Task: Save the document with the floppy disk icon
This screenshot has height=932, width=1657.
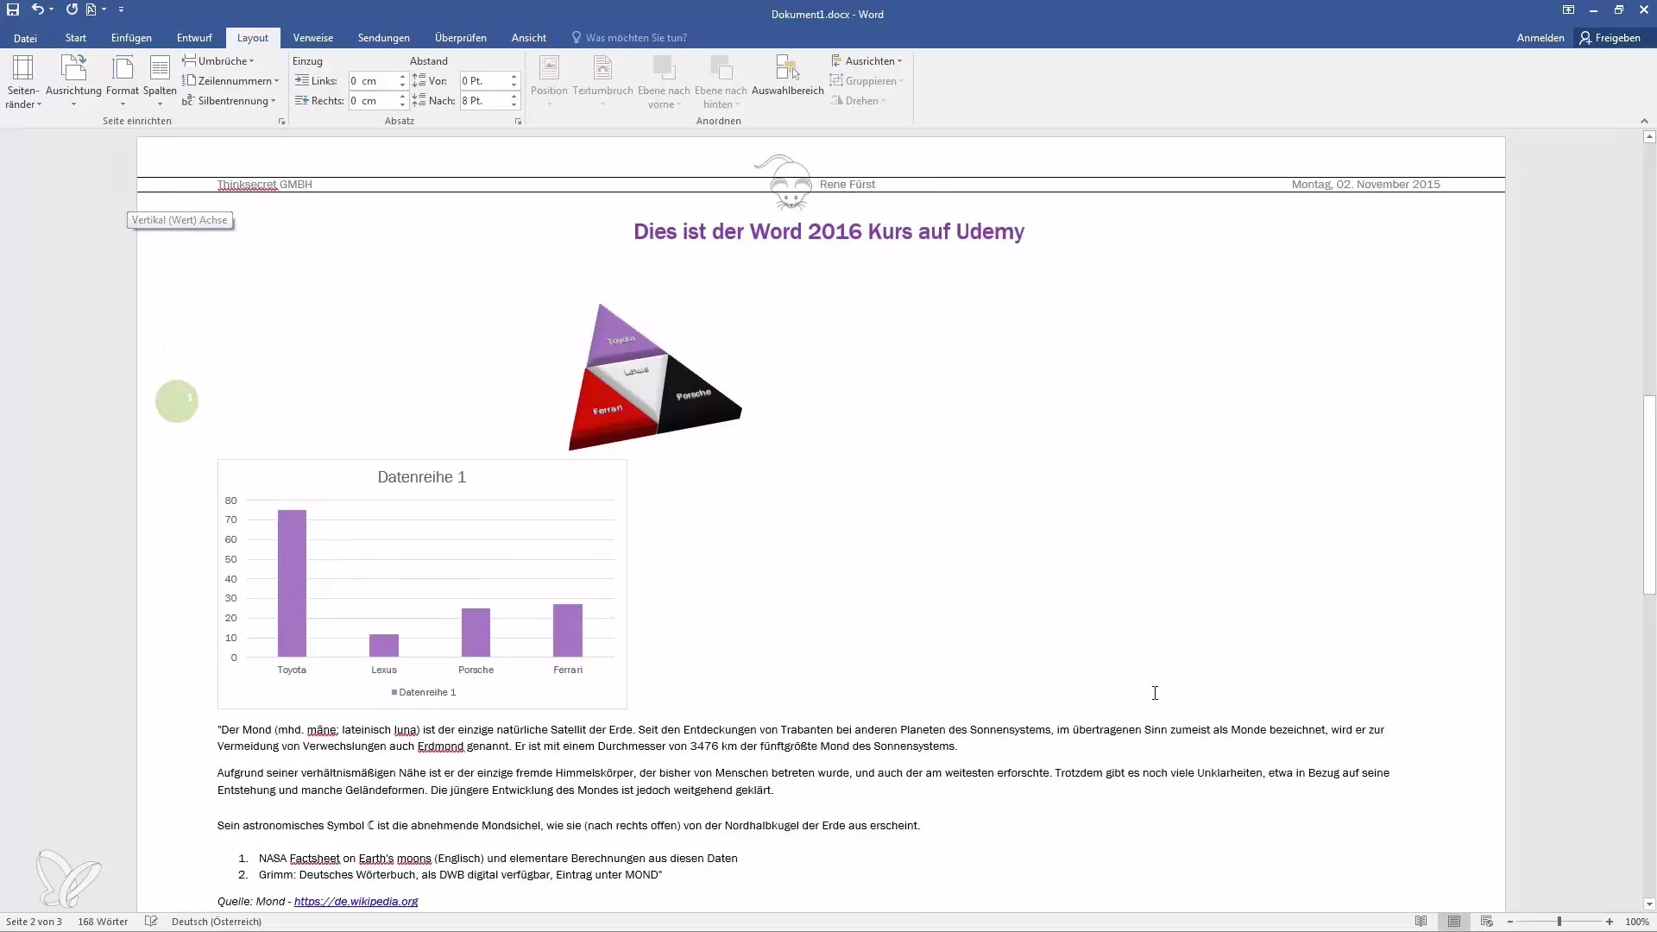Action: coord(13,9)
